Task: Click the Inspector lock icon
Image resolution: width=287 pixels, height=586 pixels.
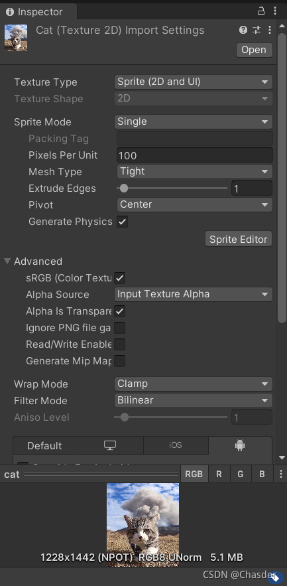Action: 261,11
